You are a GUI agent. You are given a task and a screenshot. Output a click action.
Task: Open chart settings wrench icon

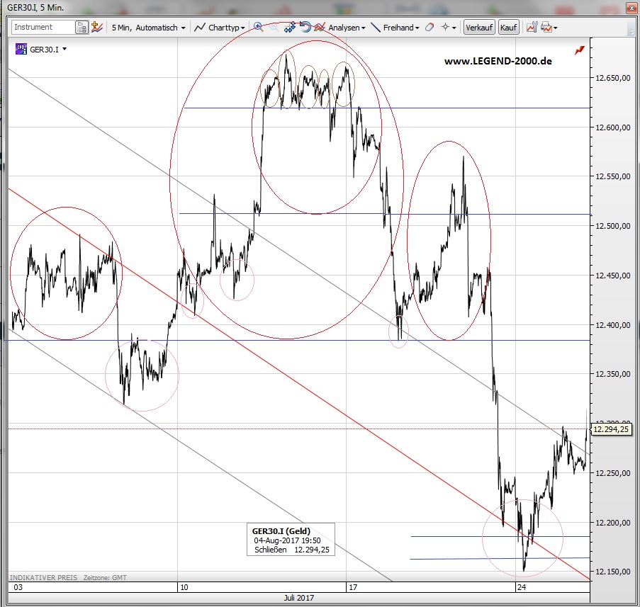tap(531, 28)
